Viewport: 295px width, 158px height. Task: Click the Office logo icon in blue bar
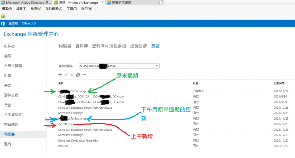pos(3,23)
